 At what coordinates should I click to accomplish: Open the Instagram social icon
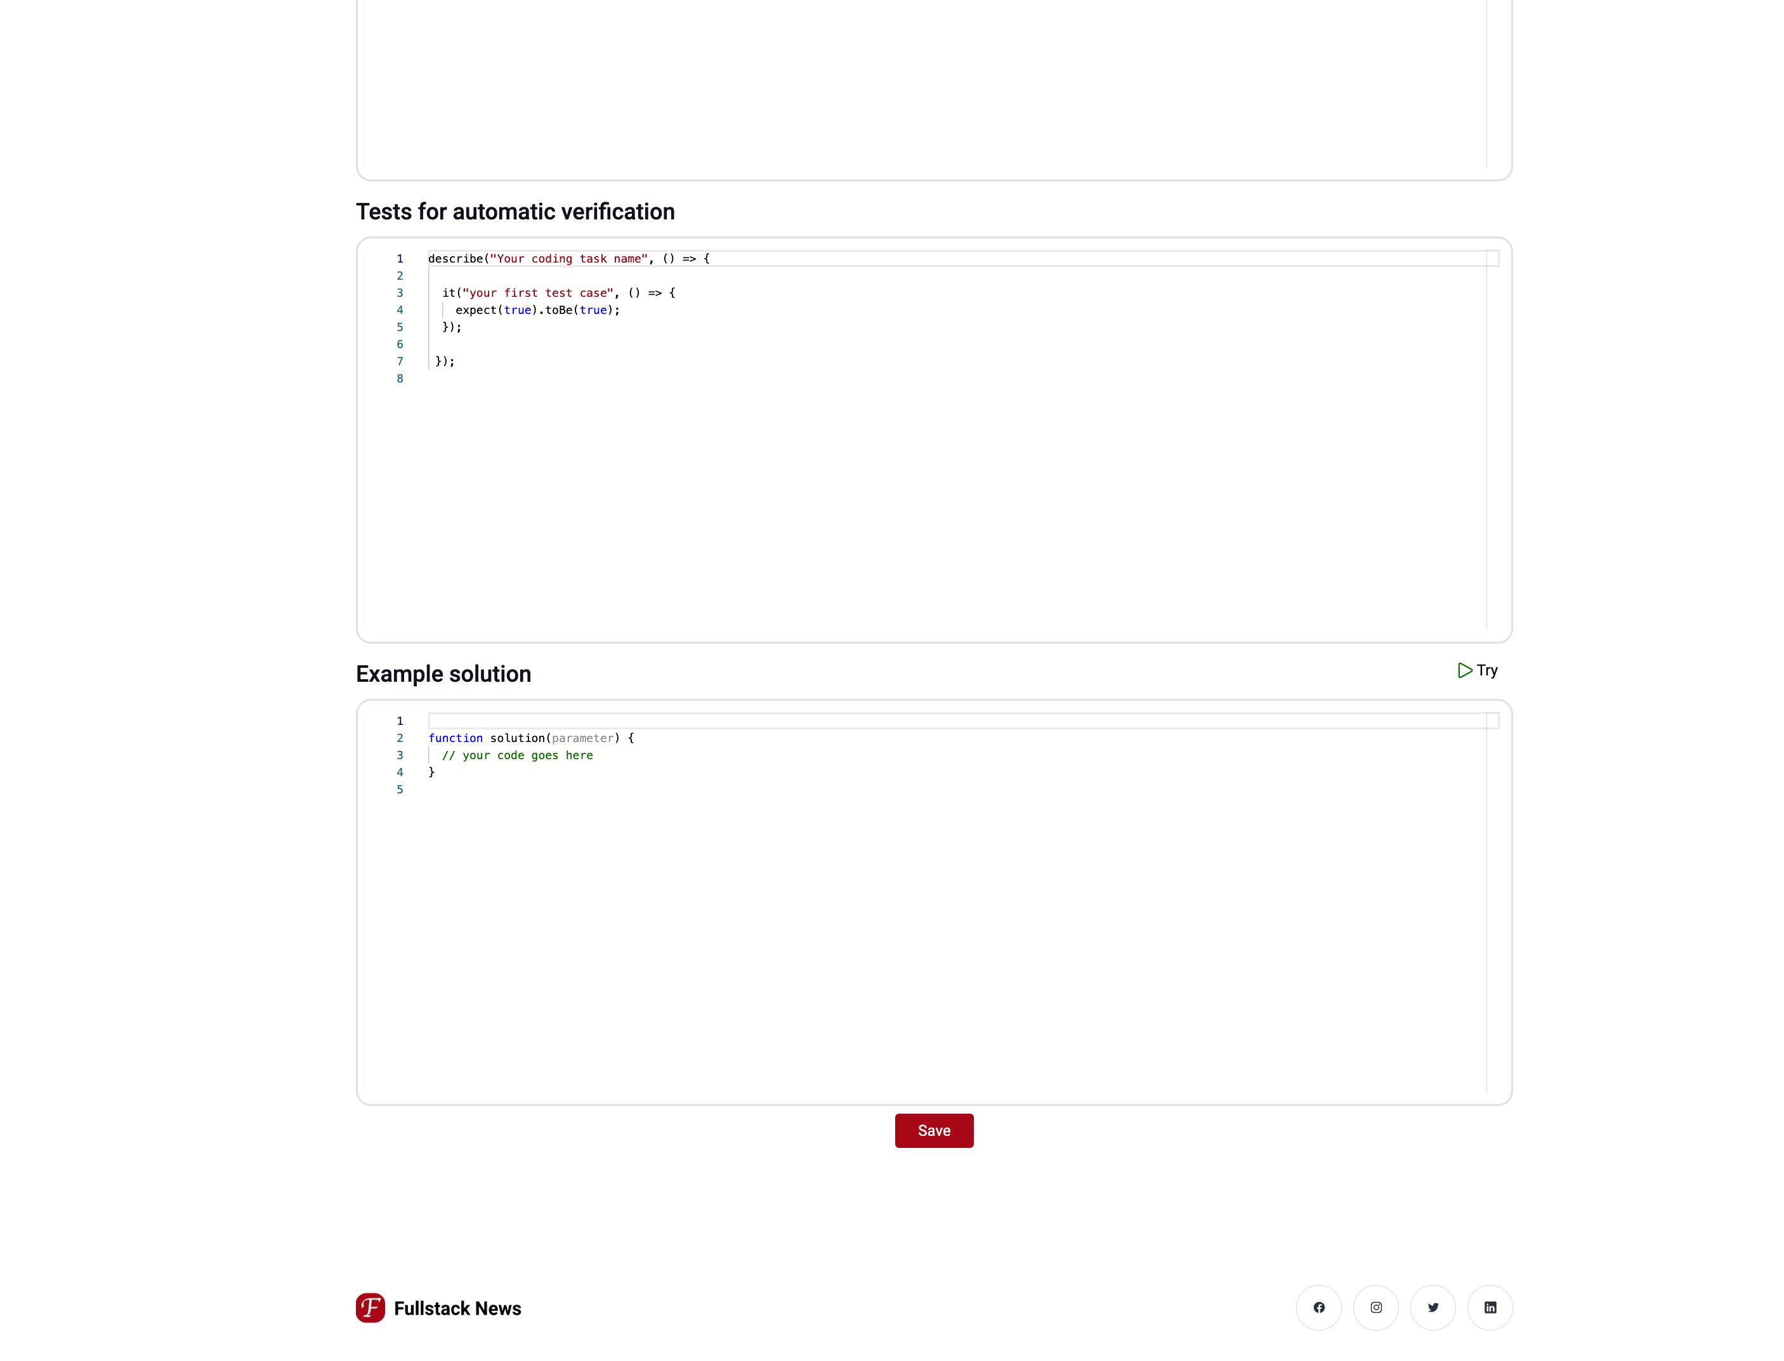coord(1375,1306)
